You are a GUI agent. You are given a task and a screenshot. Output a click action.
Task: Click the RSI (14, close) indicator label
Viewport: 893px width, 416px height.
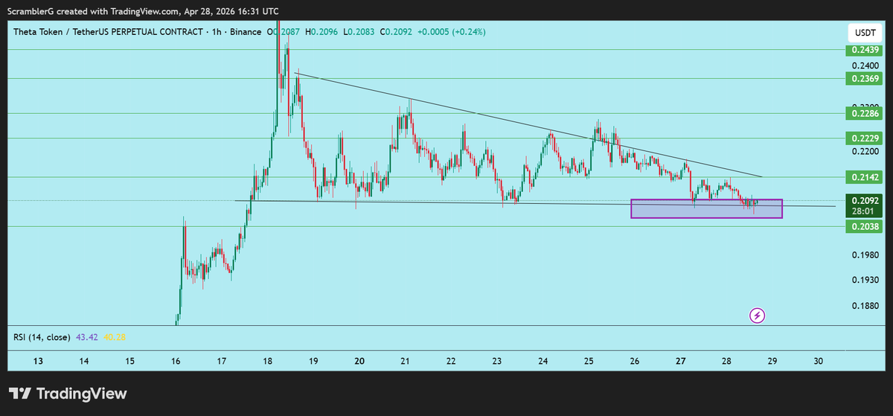click(x=42, y=337)
